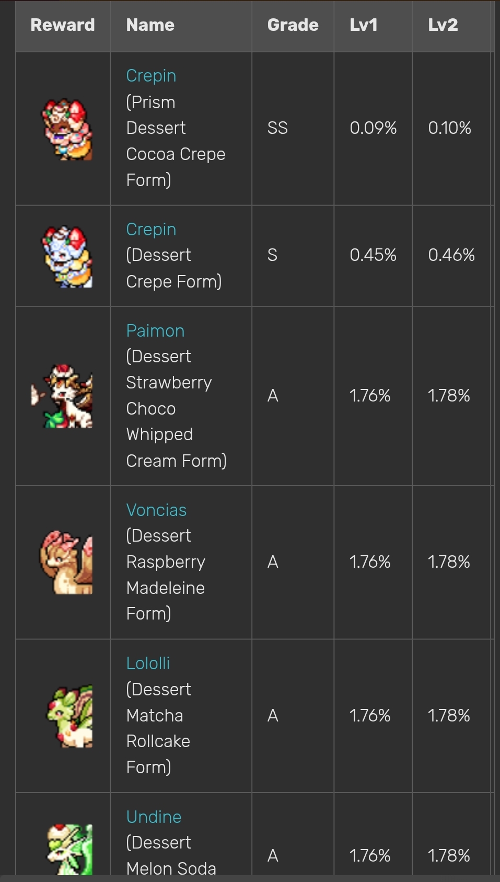Click the 0.45% Lv1 rate cell

click(373, 255)
